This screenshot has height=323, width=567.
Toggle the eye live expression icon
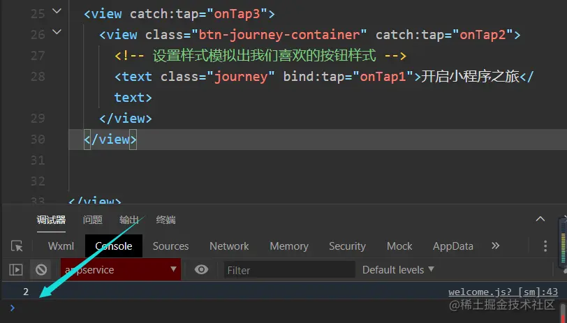(x=201, y=269)
